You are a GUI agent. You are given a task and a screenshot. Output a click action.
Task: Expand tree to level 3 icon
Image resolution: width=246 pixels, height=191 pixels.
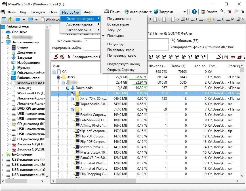(164, 57)
